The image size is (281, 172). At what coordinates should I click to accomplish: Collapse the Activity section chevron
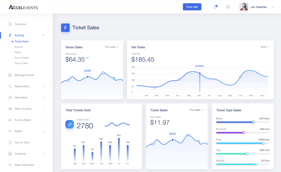pyautogui.click(x=43, y=36)
